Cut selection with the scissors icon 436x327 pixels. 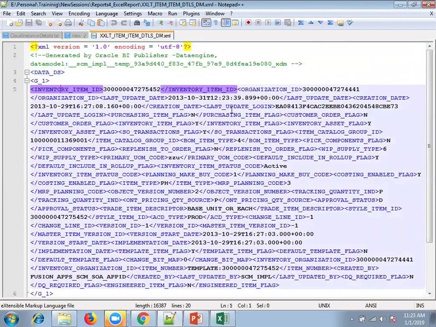point(81,23)
